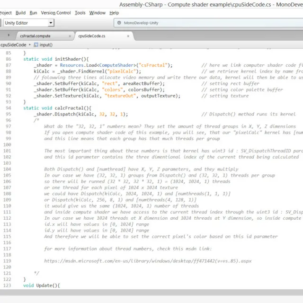This screenshot has height=303, width=303.
Task: Click the initShader method name
Action: [x=68, y=59]
